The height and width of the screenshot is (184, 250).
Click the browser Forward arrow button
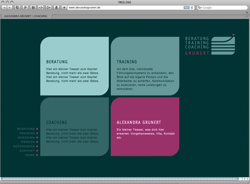tap(10, 8)
